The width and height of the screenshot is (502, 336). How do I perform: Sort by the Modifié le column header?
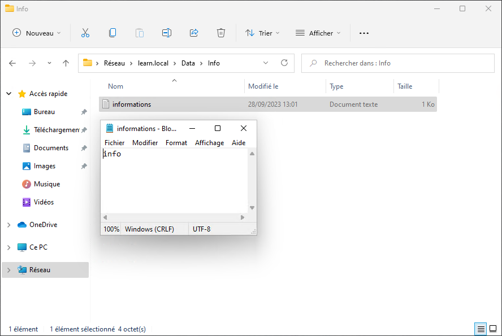(x=285, y=86)
